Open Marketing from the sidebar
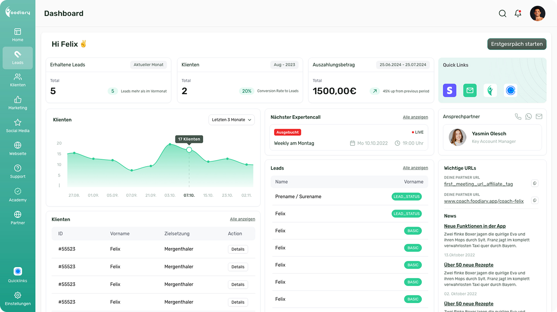 [18, 103]
